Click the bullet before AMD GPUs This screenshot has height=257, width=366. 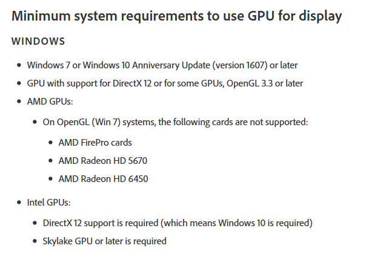(x=20, y=102)
